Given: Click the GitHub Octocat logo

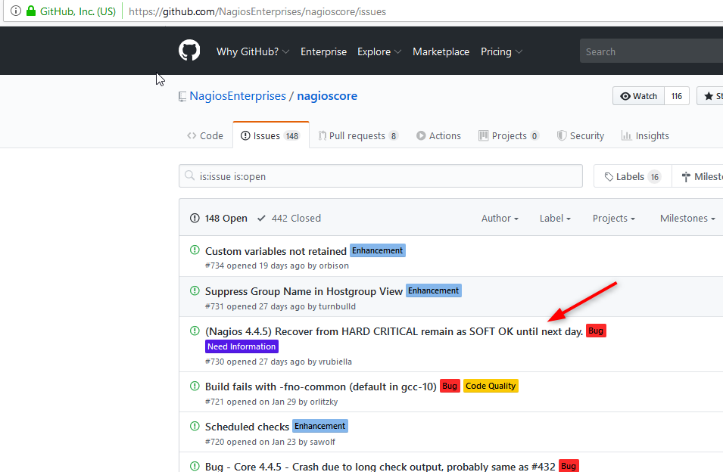Looking at the screenshot, I should [x=189, y=51].
